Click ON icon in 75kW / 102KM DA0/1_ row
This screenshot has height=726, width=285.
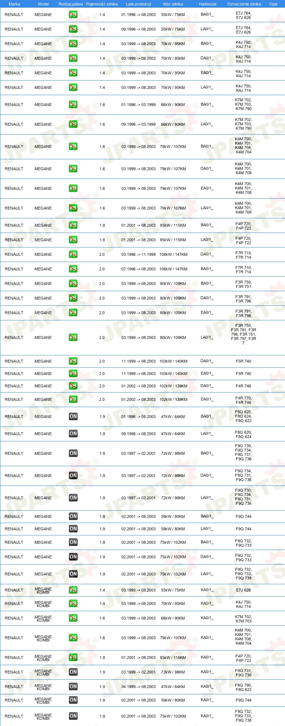coord(73,557)
